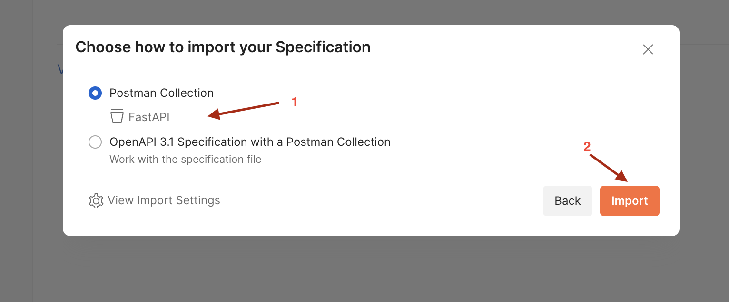Image resolution: width=729 pixels, height=302 pixels.
Task: Click the orange Import action
Action: [x=630, y=200]
